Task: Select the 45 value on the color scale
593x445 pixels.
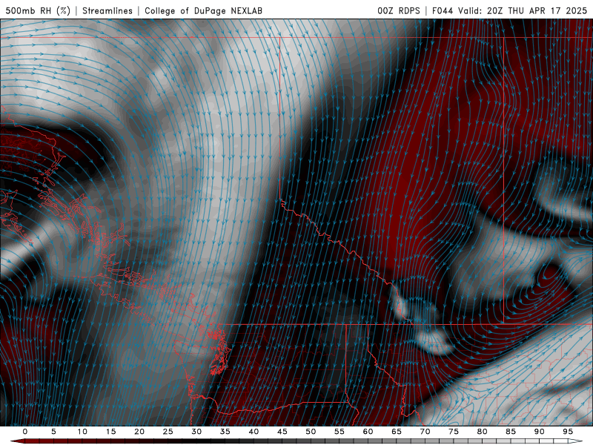Action: pos(282,432)
